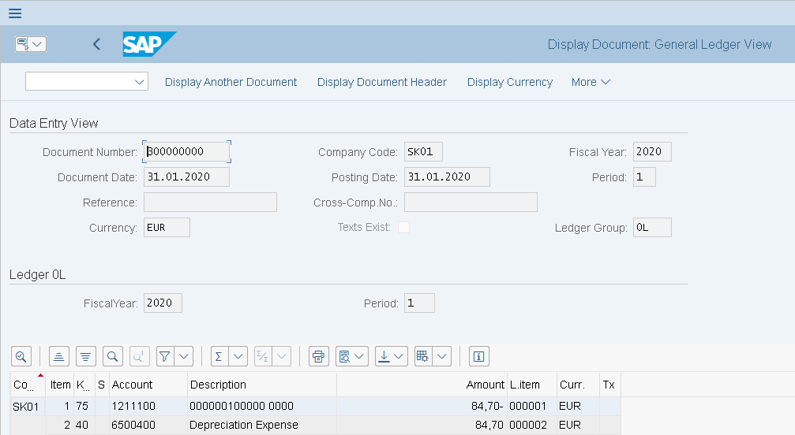Open the layout dropdown arrow
Viewport: 795px width, 435px height.
pyautogui.click(x=442, y=356)
